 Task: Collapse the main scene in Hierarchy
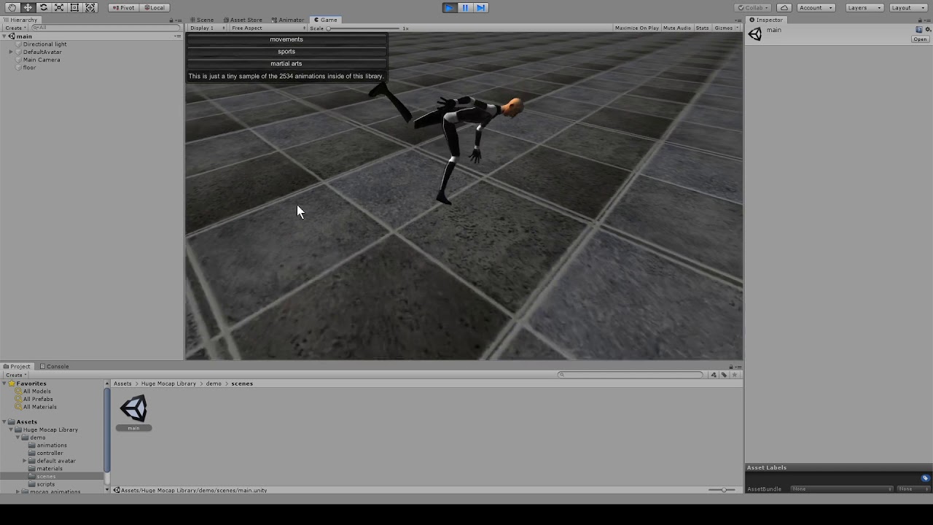tap(4, 36)
